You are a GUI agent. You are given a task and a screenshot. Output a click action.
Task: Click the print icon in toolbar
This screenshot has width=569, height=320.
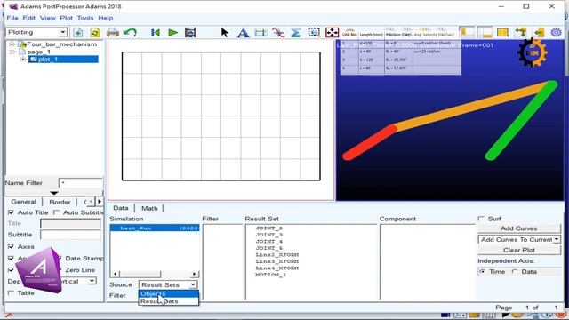[113, 33]
